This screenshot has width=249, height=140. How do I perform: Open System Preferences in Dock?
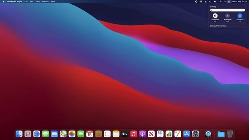(195, 134)
